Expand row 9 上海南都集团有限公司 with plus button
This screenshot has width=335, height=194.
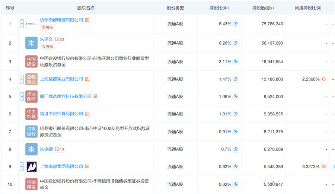point(22,166)
